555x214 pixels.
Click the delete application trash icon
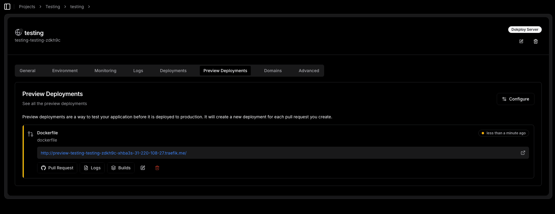click(536, 41)
